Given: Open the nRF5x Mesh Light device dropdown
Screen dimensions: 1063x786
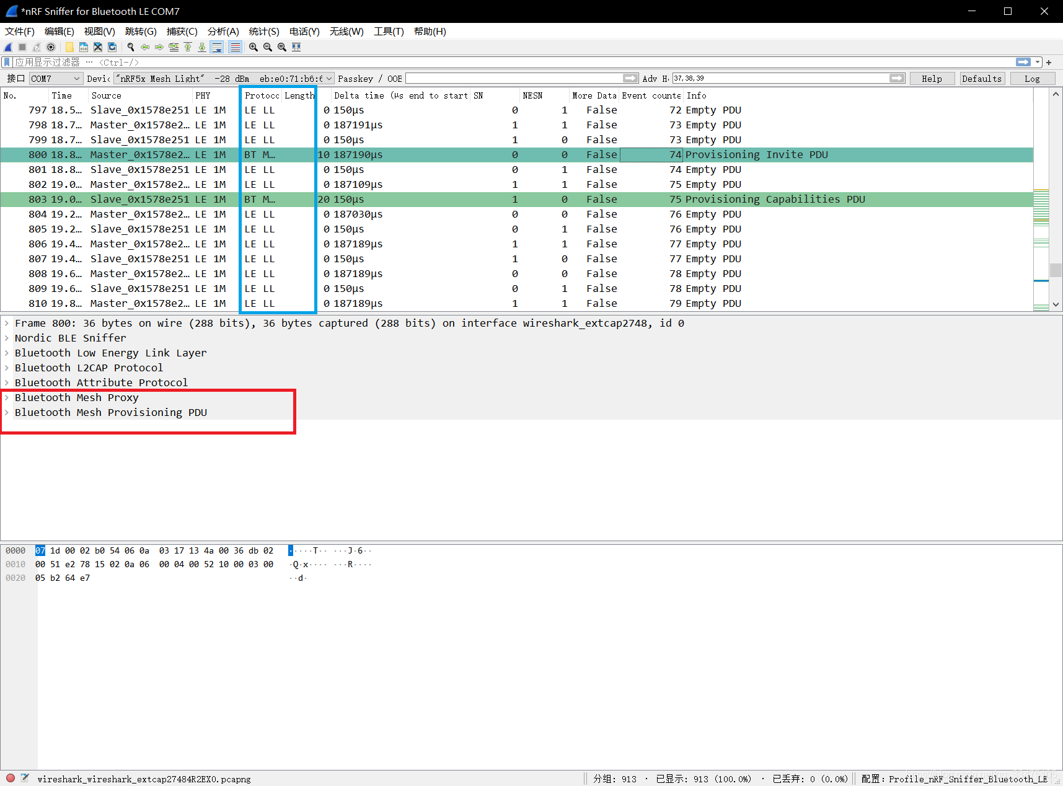Looking at the screenshot, I should click(223, 79).
